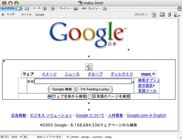Viewport: 182px width, 139px height.
Task: Click the グループ link
Action: (x=95, y=74)
